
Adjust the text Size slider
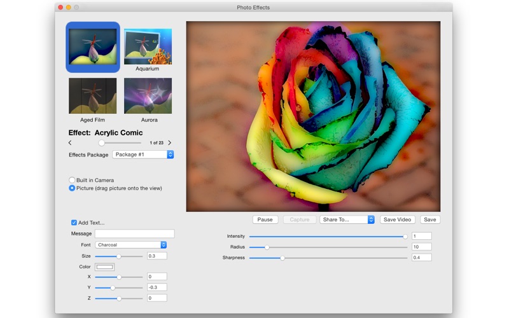(119, 256)
